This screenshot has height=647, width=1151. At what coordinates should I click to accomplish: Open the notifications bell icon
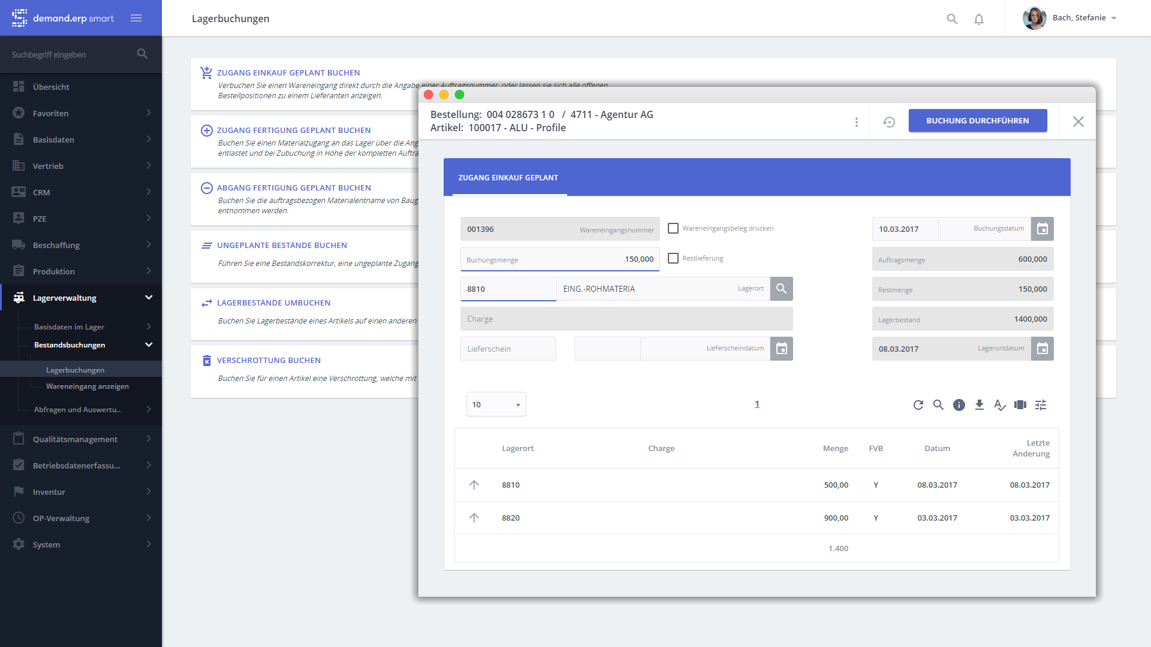tap(978, 19)
